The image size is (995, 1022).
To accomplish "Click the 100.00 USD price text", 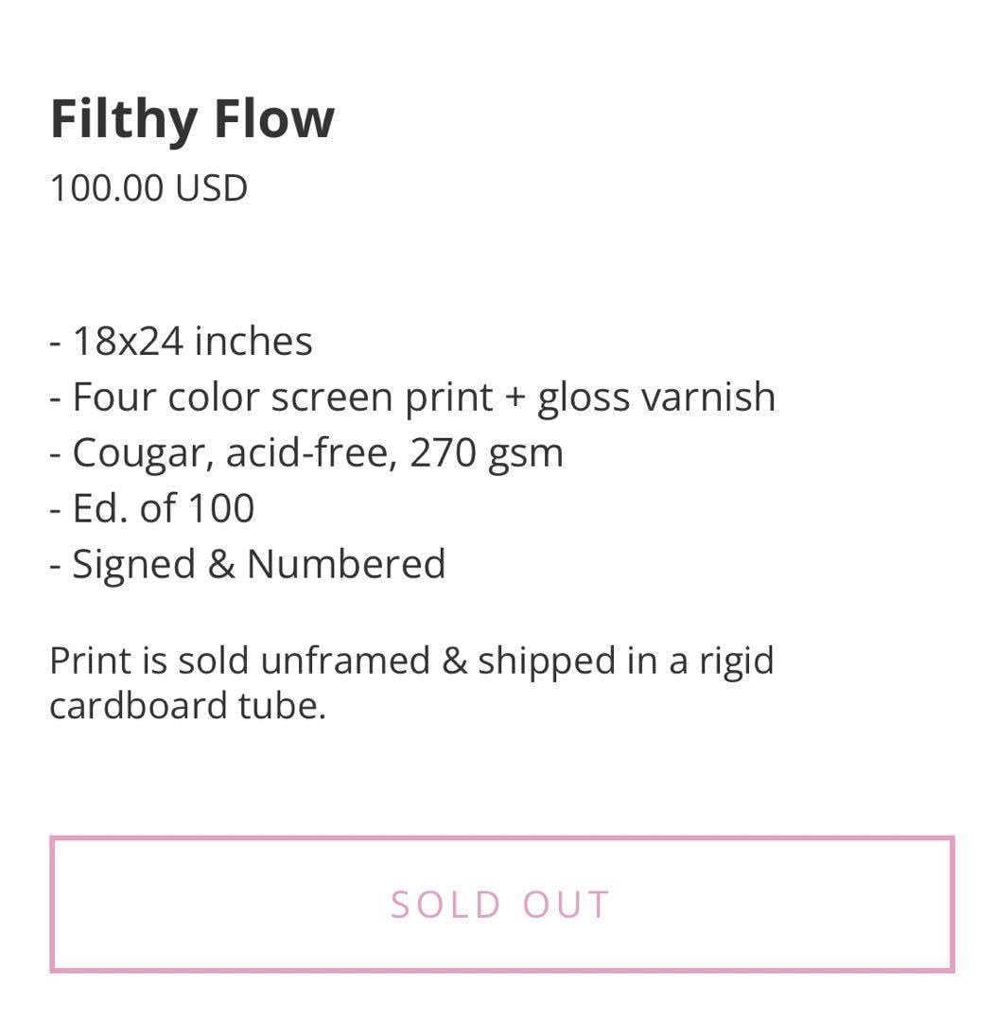I will click(x=148, y=186).
